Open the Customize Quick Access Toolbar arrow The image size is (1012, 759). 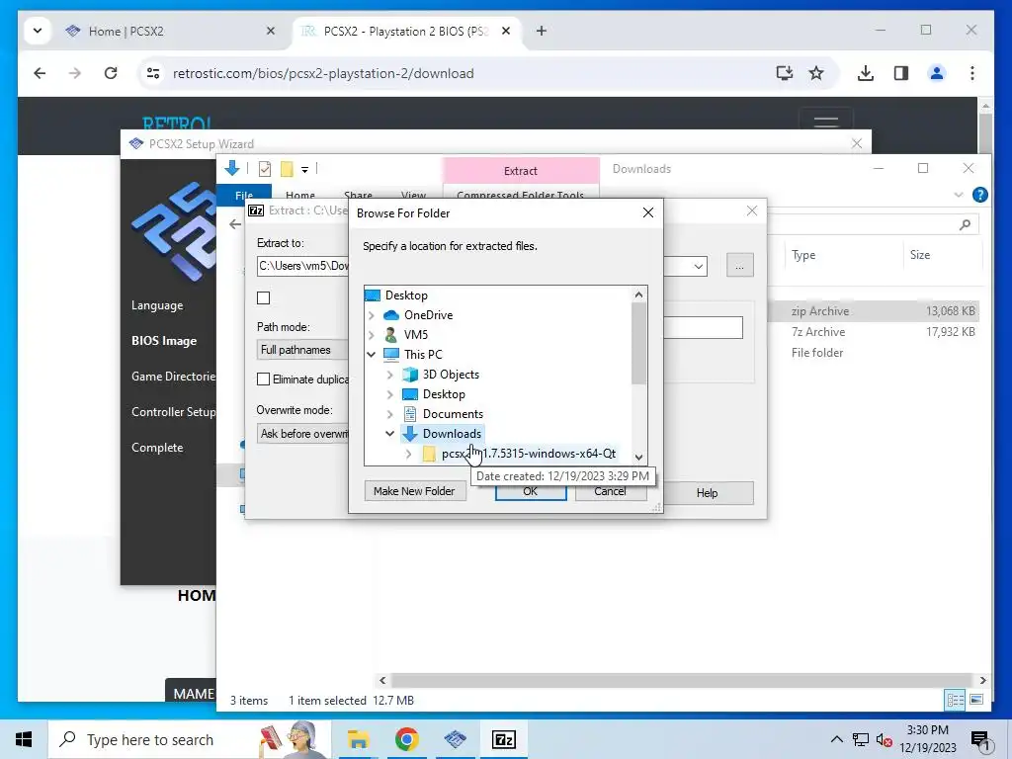click(304, 170)
